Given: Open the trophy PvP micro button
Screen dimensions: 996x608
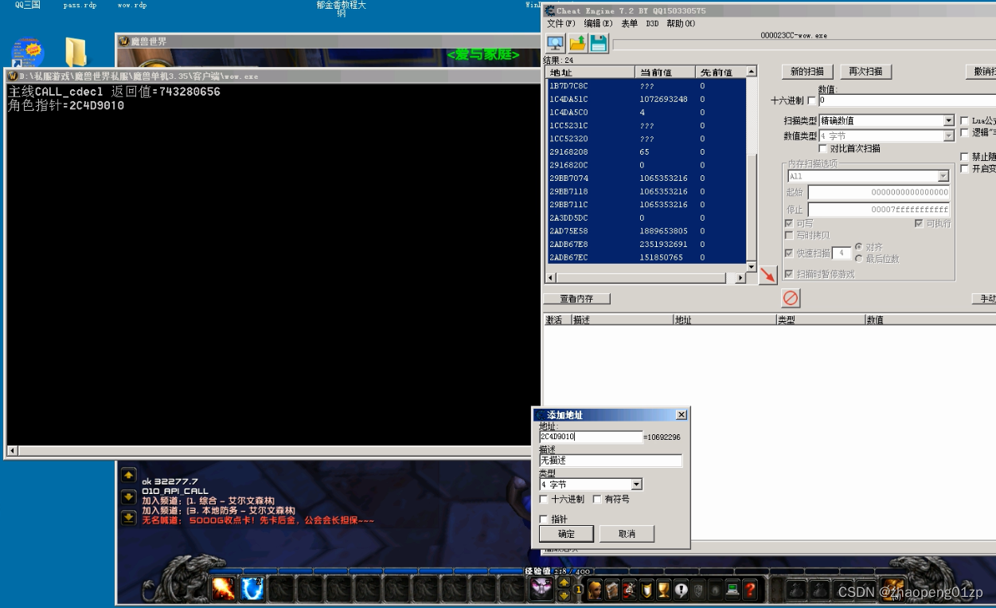Looking at the screenshot, I should (x=664, y=590).
